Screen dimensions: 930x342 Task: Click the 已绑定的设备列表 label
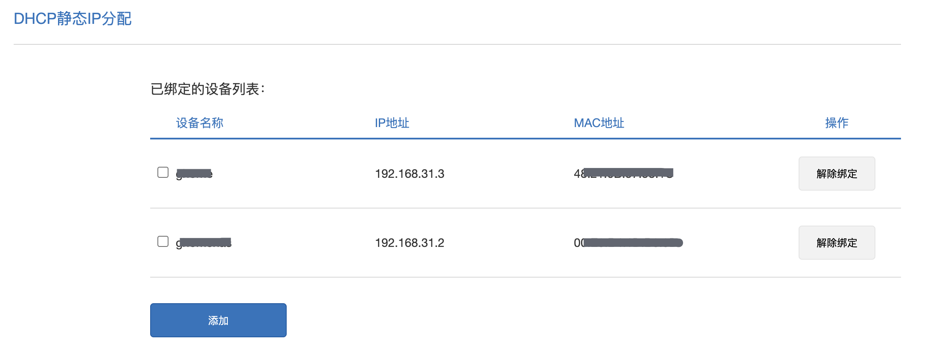point(207,89)
